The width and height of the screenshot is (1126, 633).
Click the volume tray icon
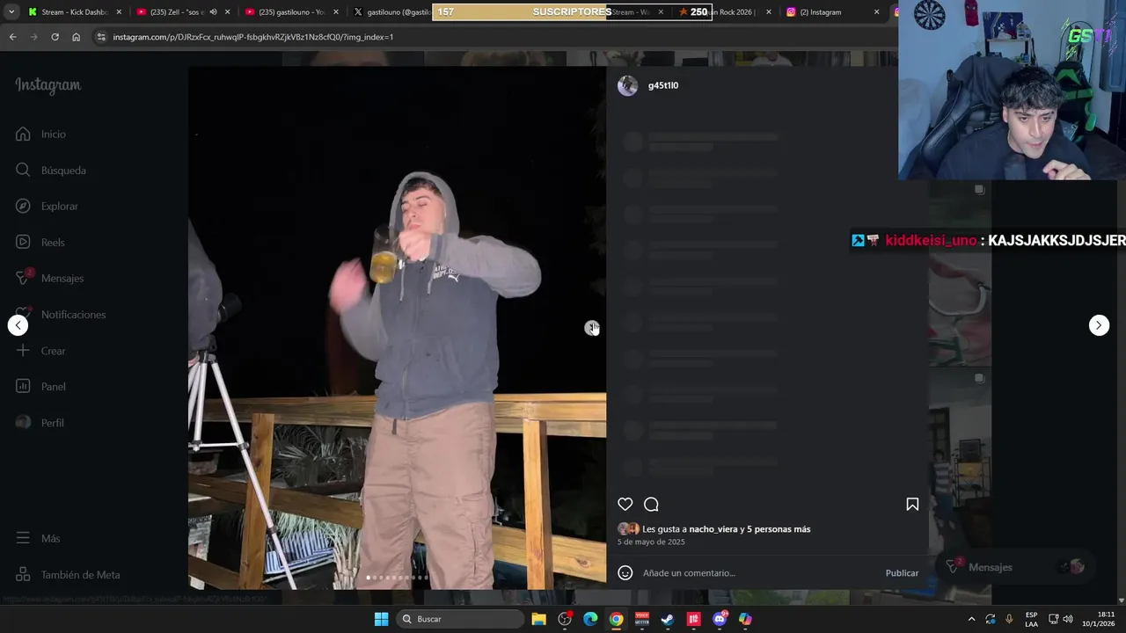point(1067,619)
